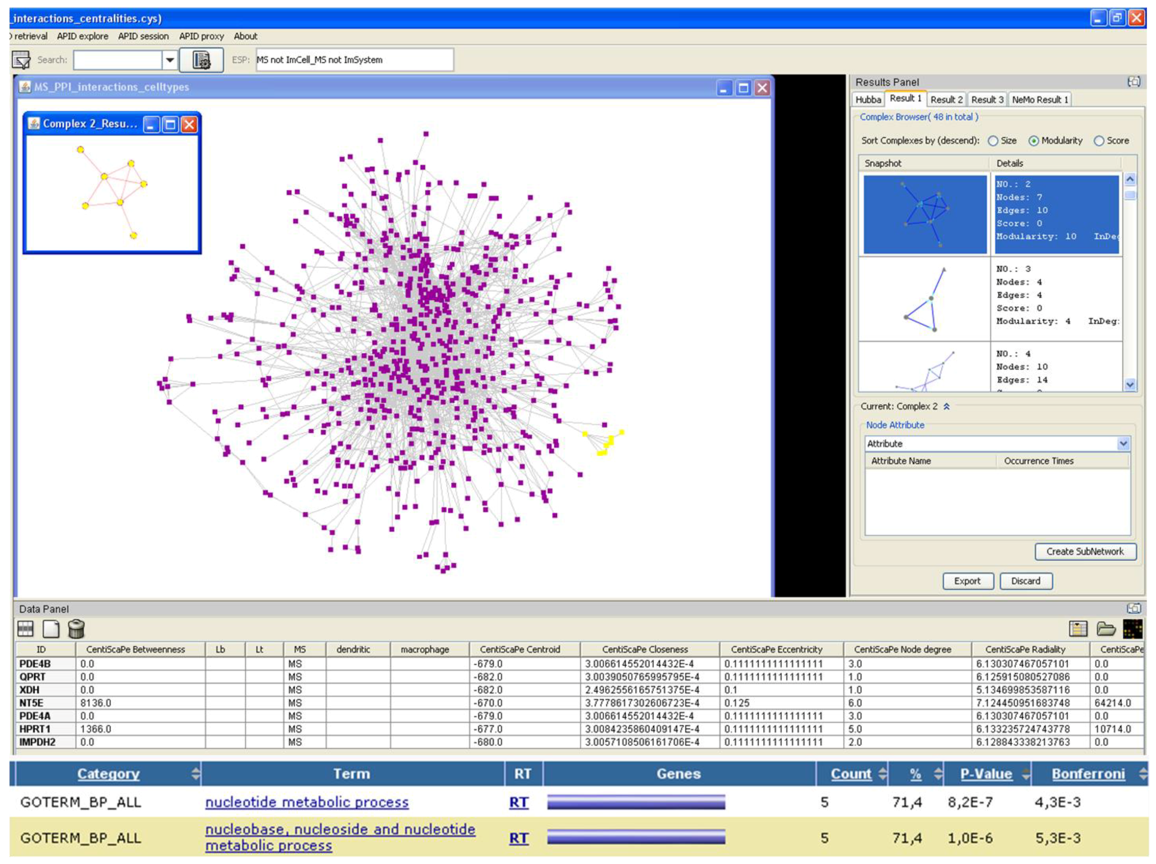Screen dimensions: 1156x864
Task: Float the Results Panel using its corner icon
Action: click(1134, 82)
